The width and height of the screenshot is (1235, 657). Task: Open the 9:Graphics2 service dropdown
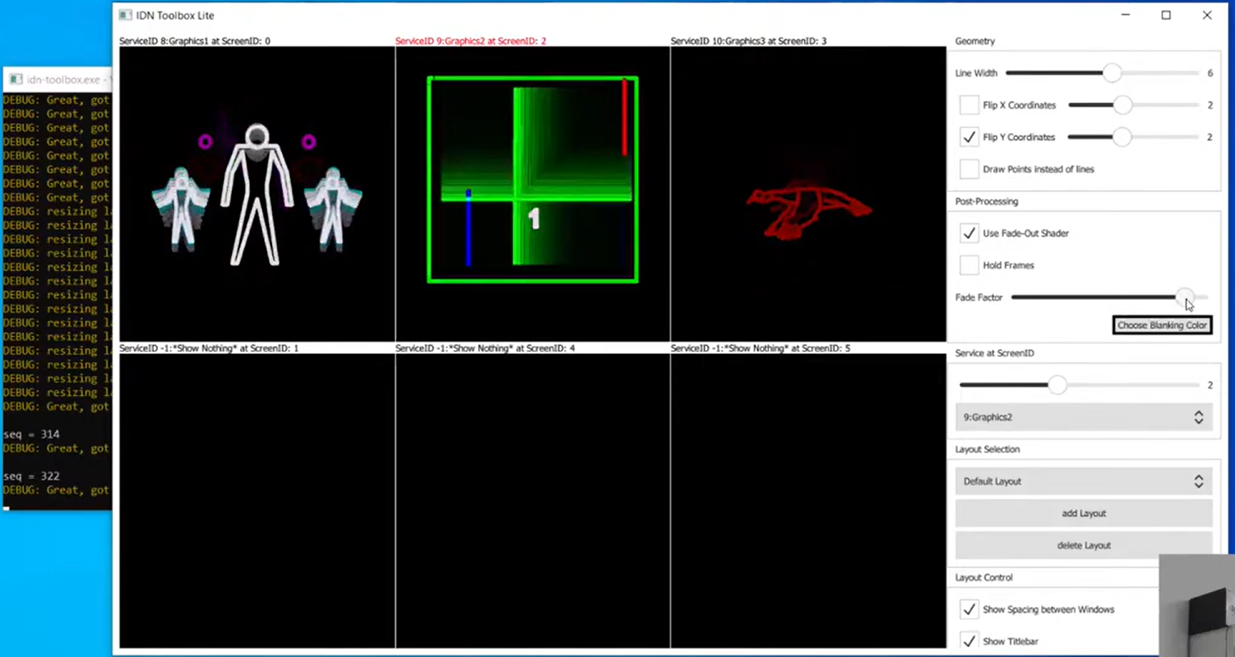point(1084,417)
